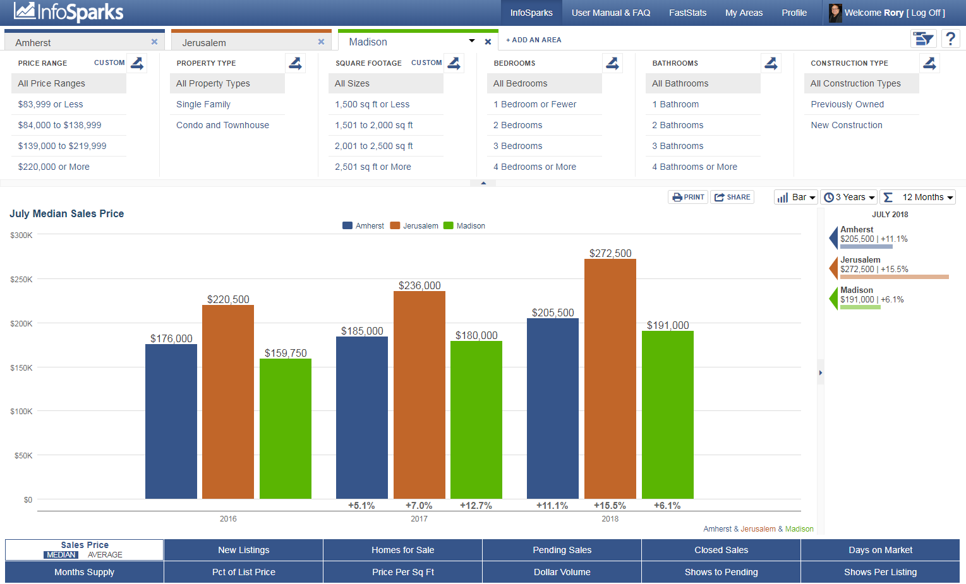Open the Bar chart type dropdown
The height and width of the screenshot is (584, 966).
tap(795, 198)
